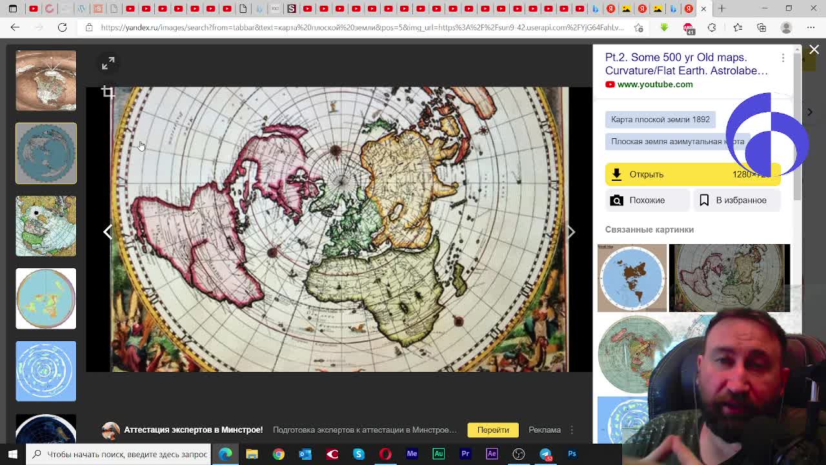
Task: Open the antique circular map related thumbnail
Action: (x=729, y=278)
